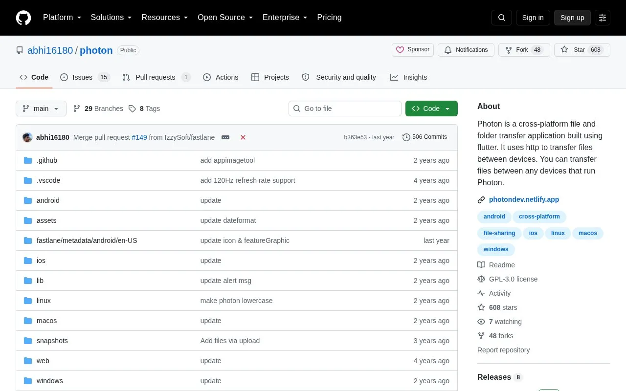The image size is (626, 391).
Task: View the 506 Commits history
Action: [x=425, y=137]
